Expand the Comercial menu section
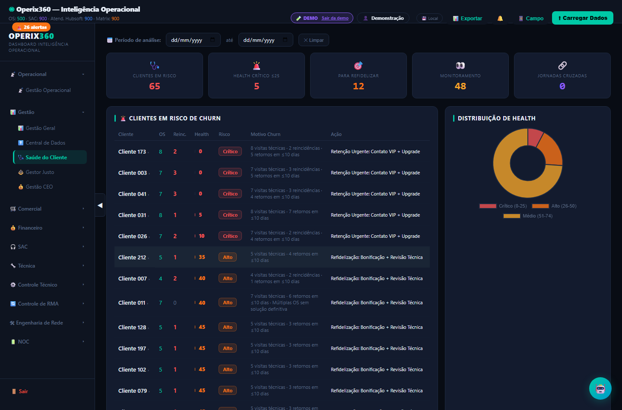Screen dimensions: 622x410 pos(48,209)
